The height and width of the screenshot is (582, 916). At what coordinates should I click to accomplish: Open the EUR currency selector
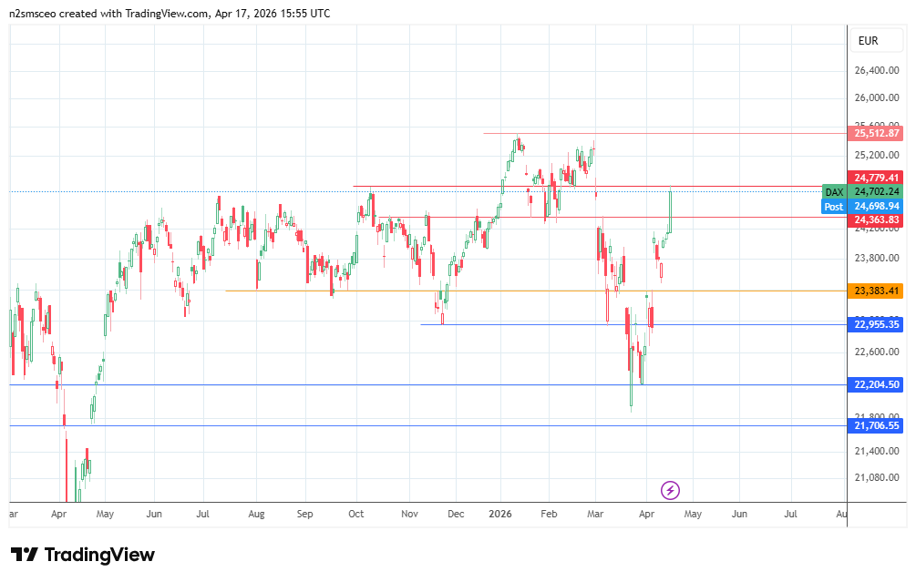coord(868,41)
